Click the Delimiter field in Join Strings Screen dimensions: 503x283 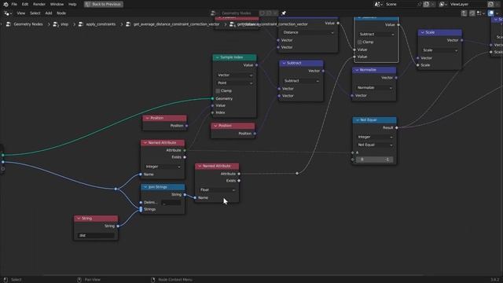click(171, 203)
